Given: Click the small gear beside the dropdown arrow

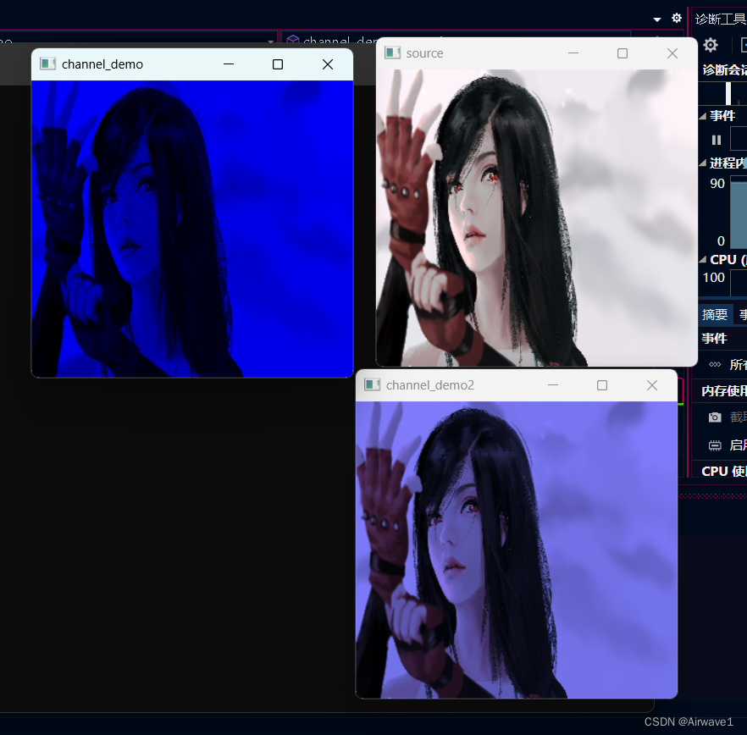Looking at the screenshot, I should 677,18.
